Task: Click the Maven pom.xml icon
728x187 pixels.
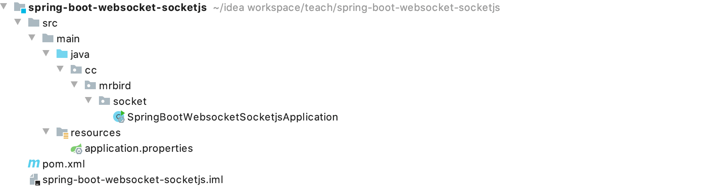Action: [34, 164]
